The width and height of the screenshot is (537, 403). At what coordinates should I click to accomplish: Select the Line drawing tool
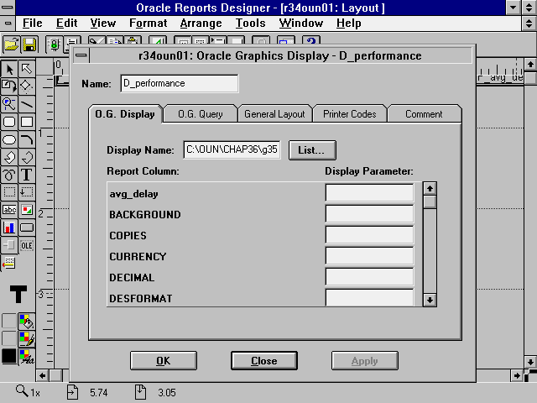(27, 103)
